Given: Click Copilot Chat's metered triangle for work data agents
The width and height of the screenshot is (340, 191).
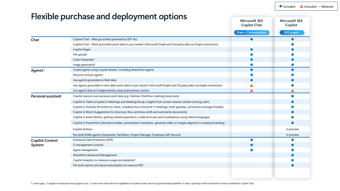Looking at the screenshot, I should click(252, 86).
